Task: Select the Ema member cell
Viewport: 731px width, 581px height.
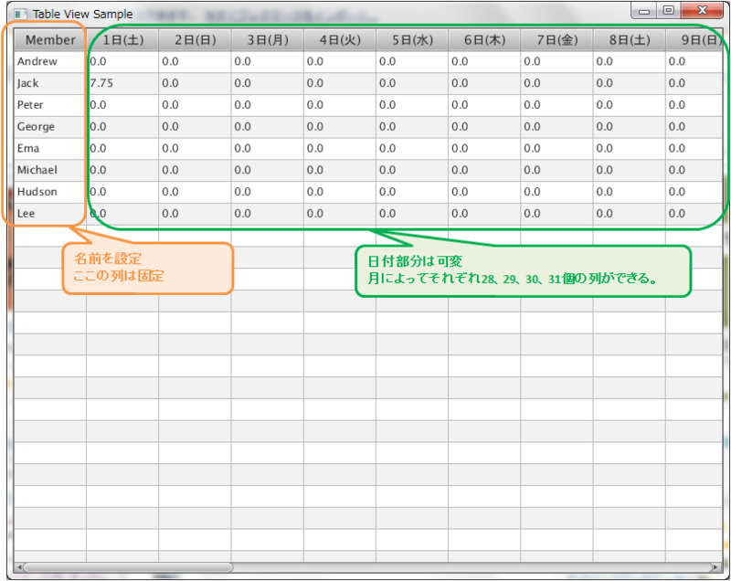Action: coord(50,148)
